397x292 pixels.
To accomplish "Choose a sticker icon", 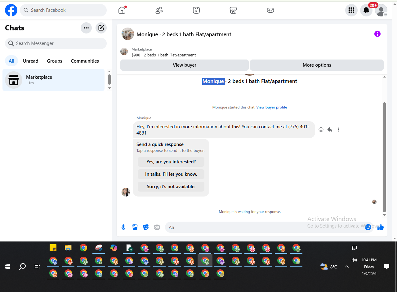I will coord(146,227).
